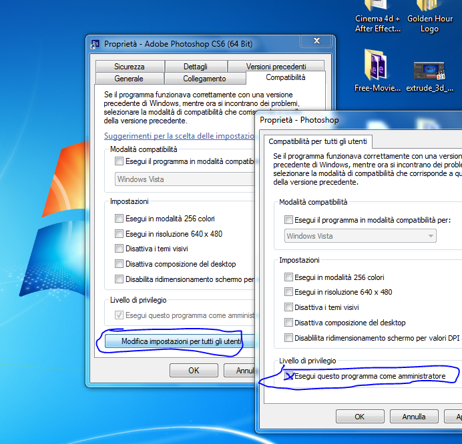Click Modifica impostazioni per tutti gli utenti button
Viewport: 462px width, 444px height.
(180, 341)
